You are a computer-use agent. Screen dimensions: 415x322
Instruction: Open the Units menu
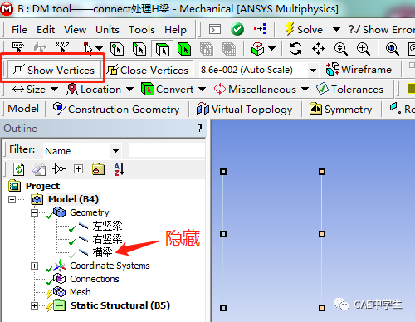[x=107, y=30]
